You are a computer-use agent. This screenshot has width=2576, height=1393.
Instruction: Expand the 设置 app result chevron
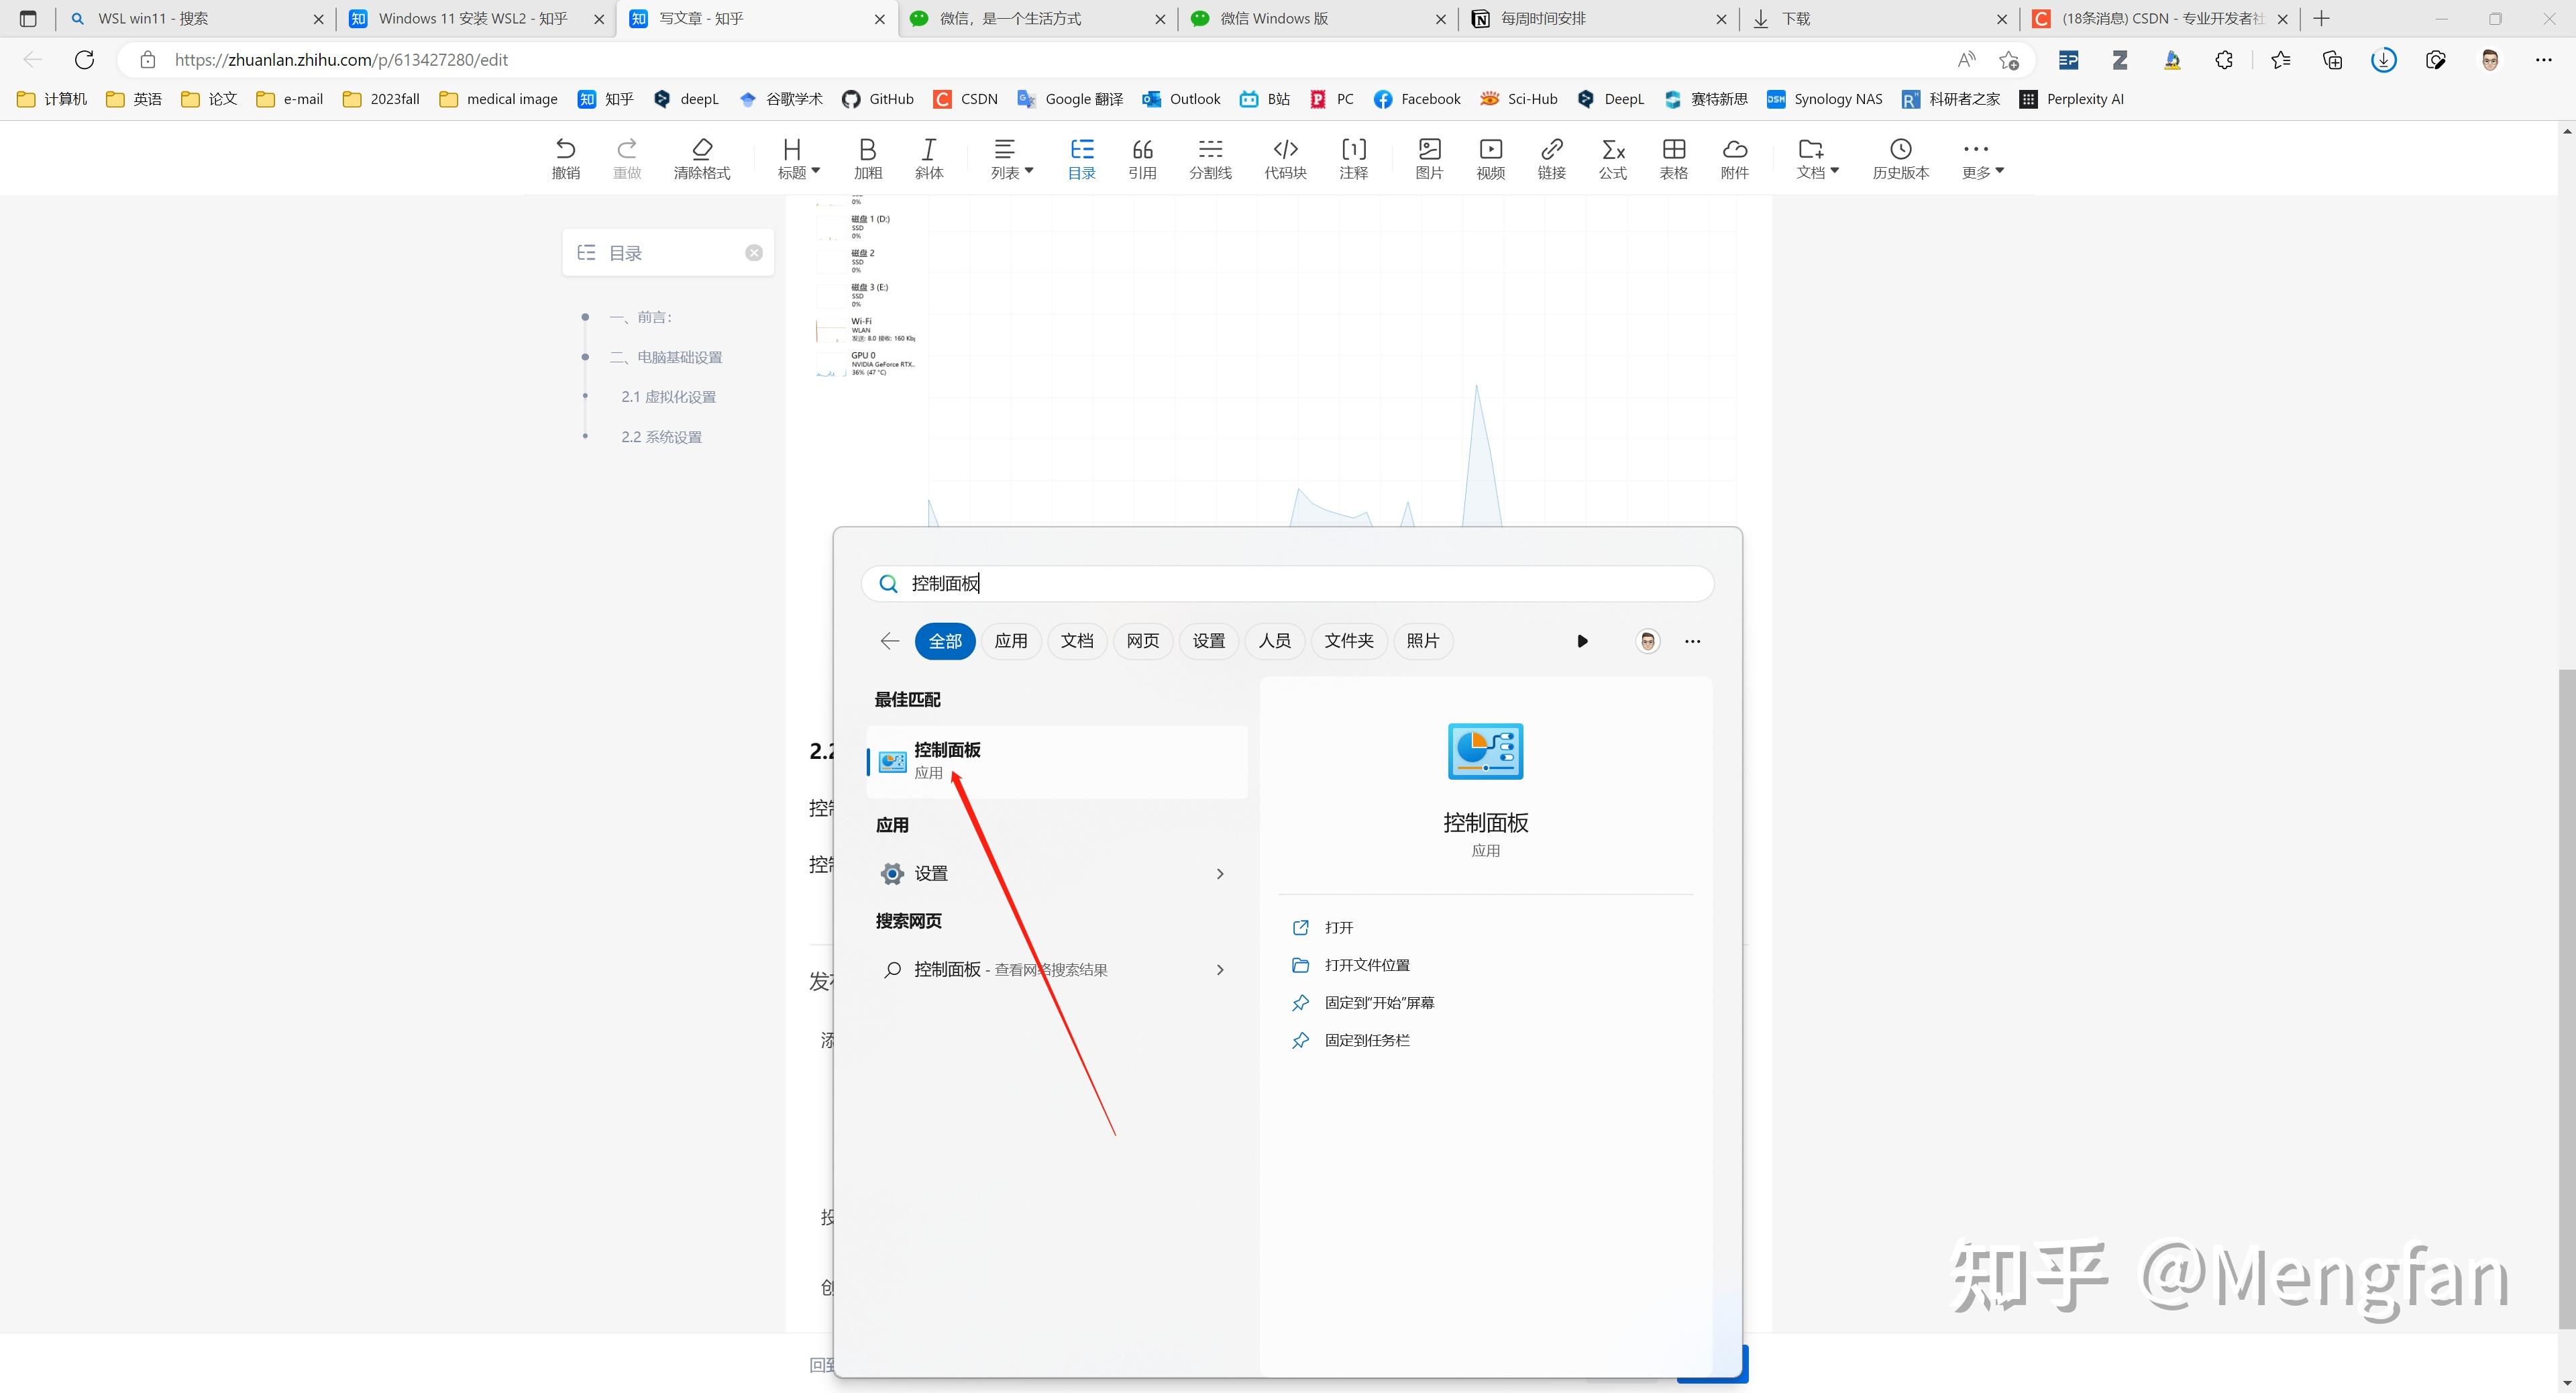tap(1219, 874)
